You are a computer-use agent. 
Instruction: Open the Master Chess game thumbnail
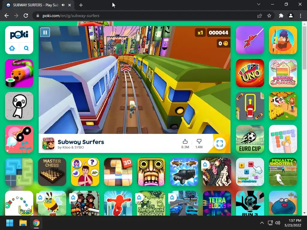[52, 172]
